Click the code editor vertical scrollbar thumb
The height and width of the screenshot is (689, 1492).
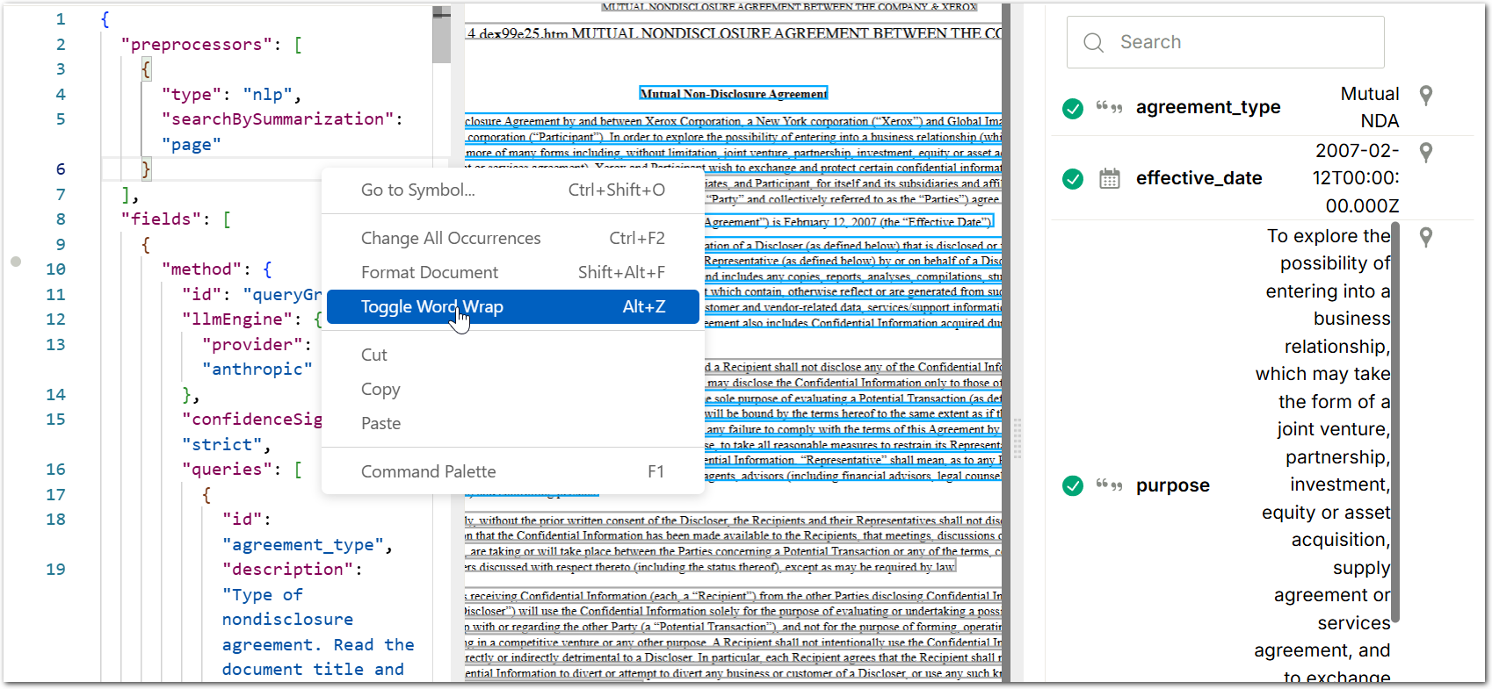441,35
